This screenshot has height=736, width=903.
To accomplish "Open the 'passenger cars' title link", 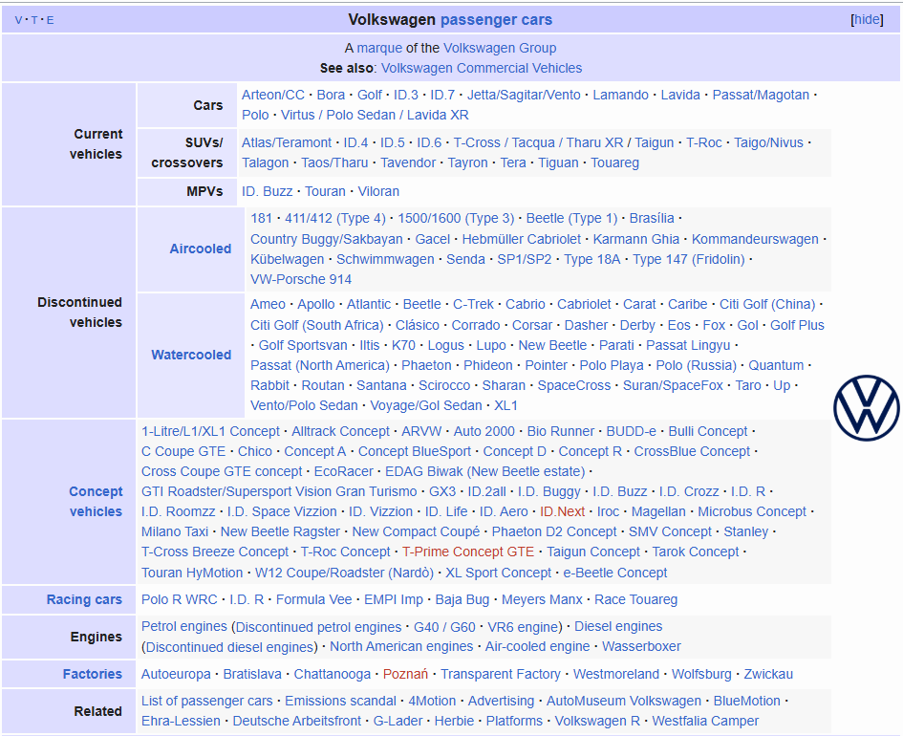I will coord(496,19).
